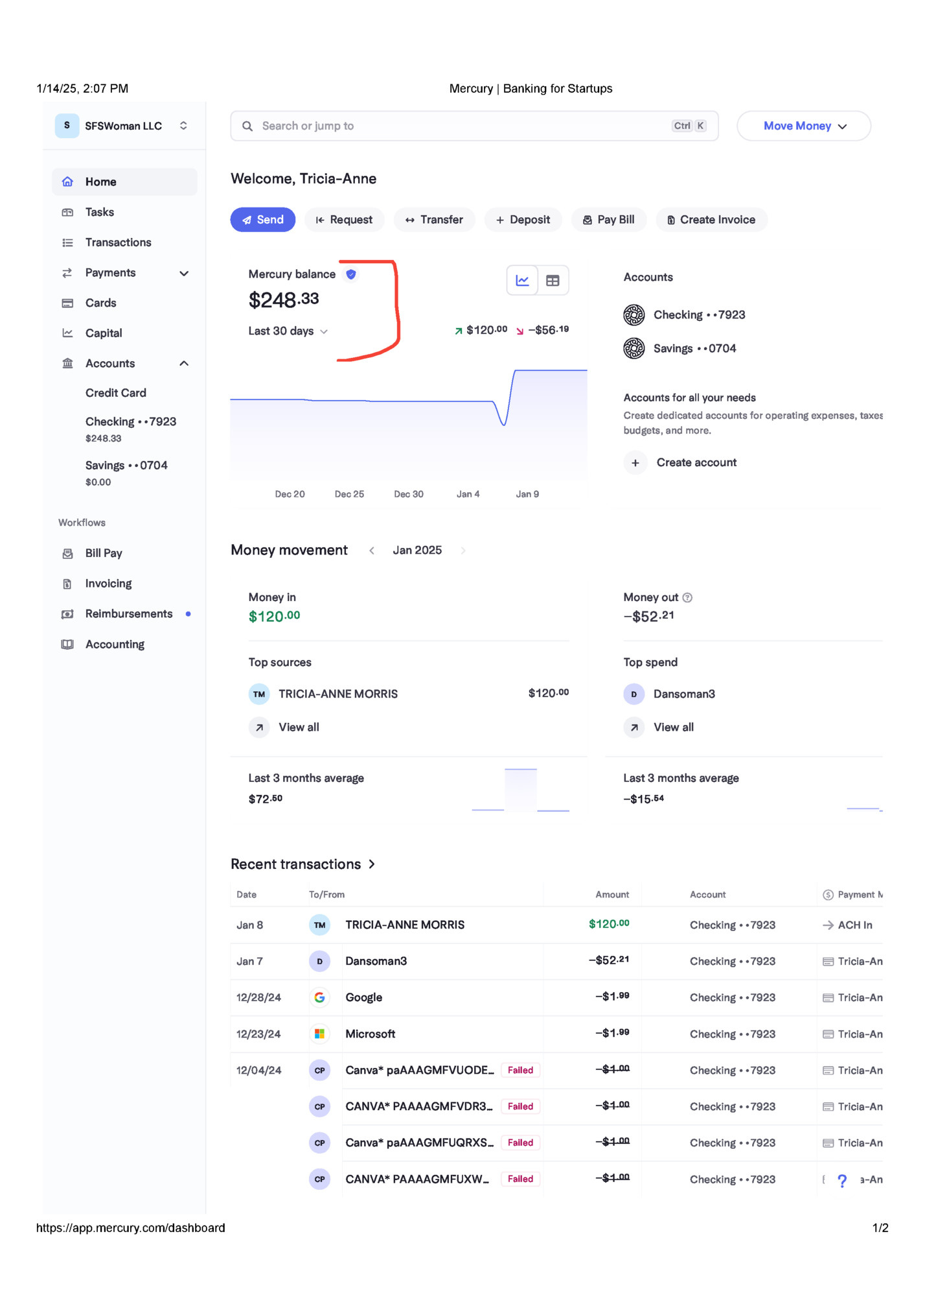Screen dimensions: 925x1315
Task: Open Checking ••7923 in the Accounts panel
Action: click(x=699, y=314)
